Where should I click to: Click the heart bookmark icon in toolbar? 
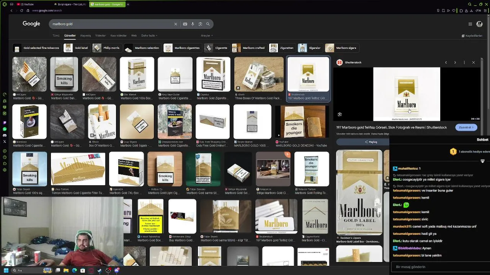tap(454, 10)
